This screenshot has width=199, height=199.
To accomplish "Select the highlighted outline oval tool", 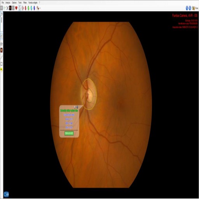I will (x=20, y=8).
